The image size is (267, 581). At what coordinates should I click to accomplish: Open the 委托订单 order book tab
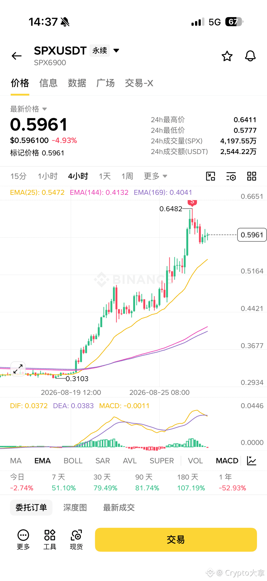(31, 507)
